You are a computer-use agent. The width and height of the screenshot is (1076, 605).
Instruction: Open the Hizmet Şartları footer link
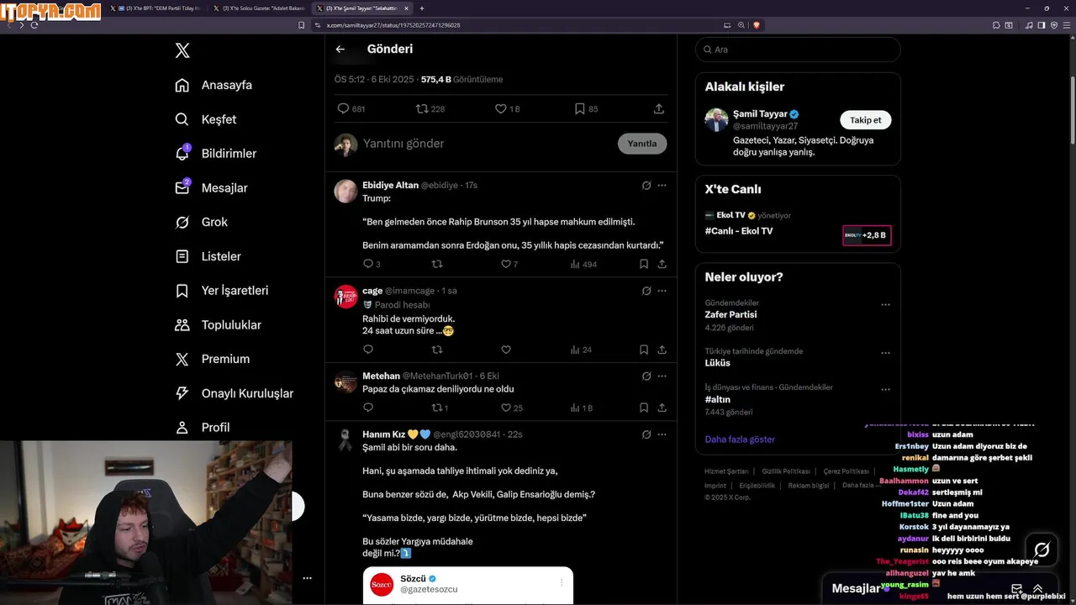(x=726, y=471)
